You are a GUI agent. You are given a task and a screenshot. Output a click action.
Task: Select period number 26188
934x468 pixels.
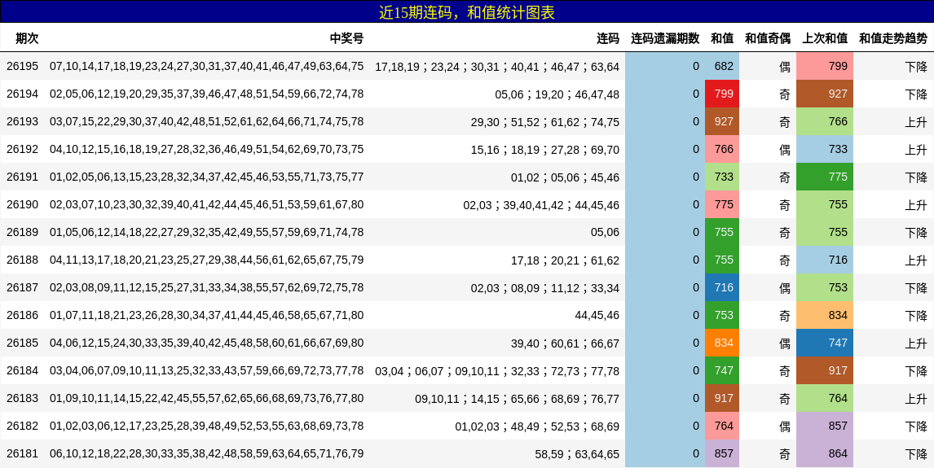(x=22, y=260)
